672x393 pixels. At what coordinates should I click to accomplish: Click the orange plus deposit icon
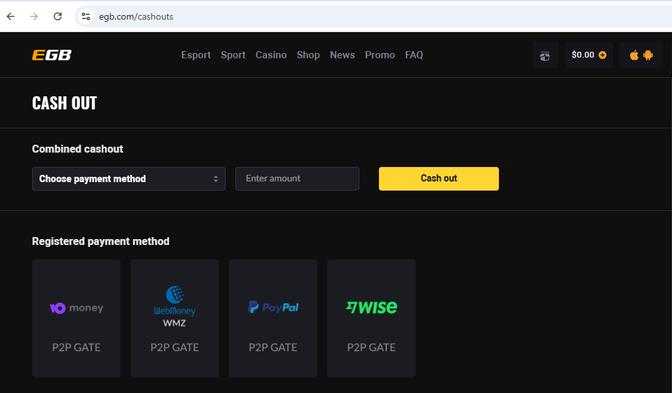(603, 56)
